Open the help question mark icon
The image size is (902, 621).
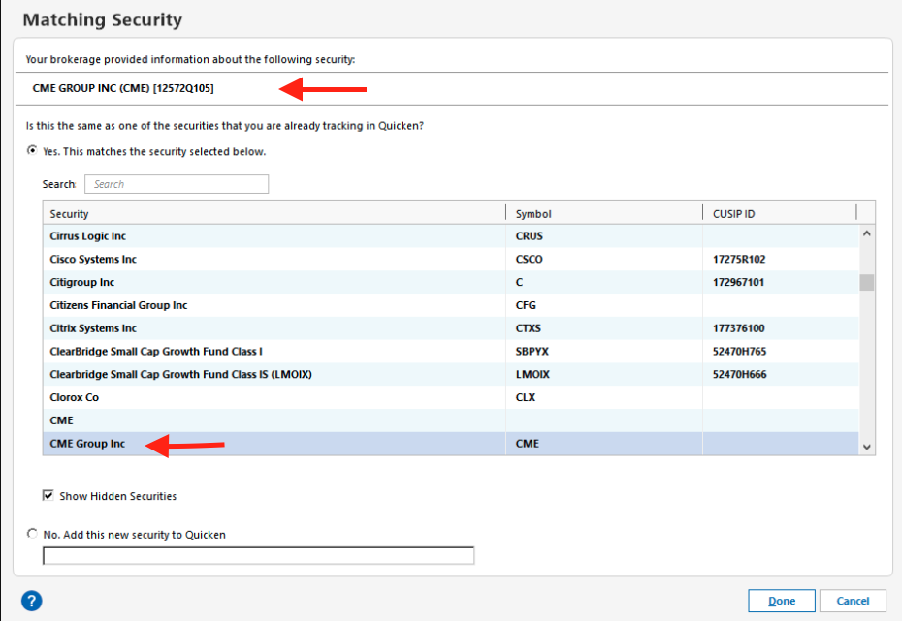[x=32, y=601]
